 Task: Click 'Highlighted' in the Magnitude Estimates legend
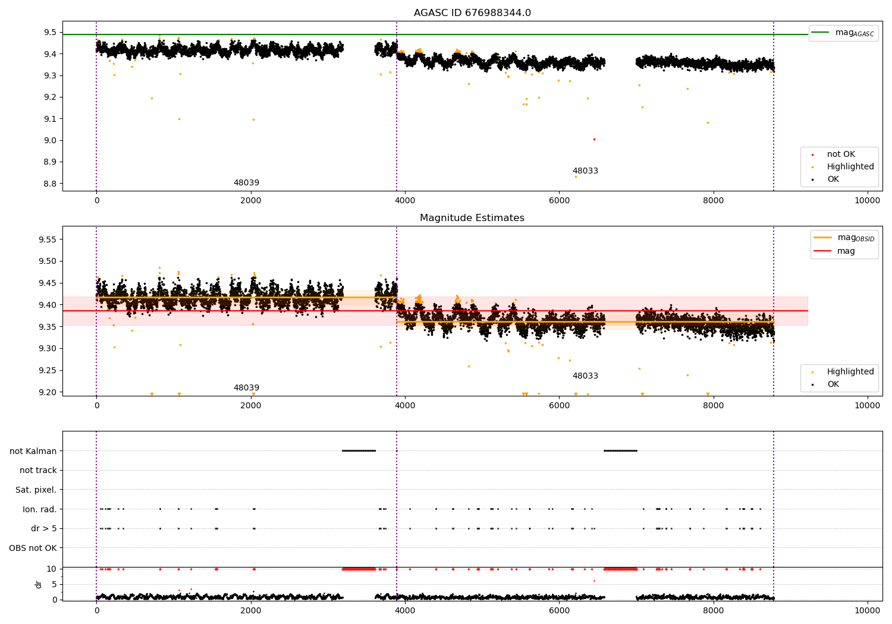850,372
